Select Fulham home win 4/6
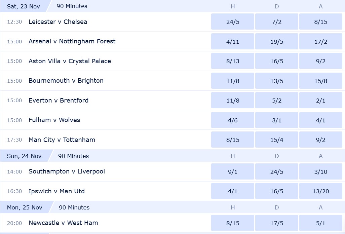345x234 pixels. [233, 120]
